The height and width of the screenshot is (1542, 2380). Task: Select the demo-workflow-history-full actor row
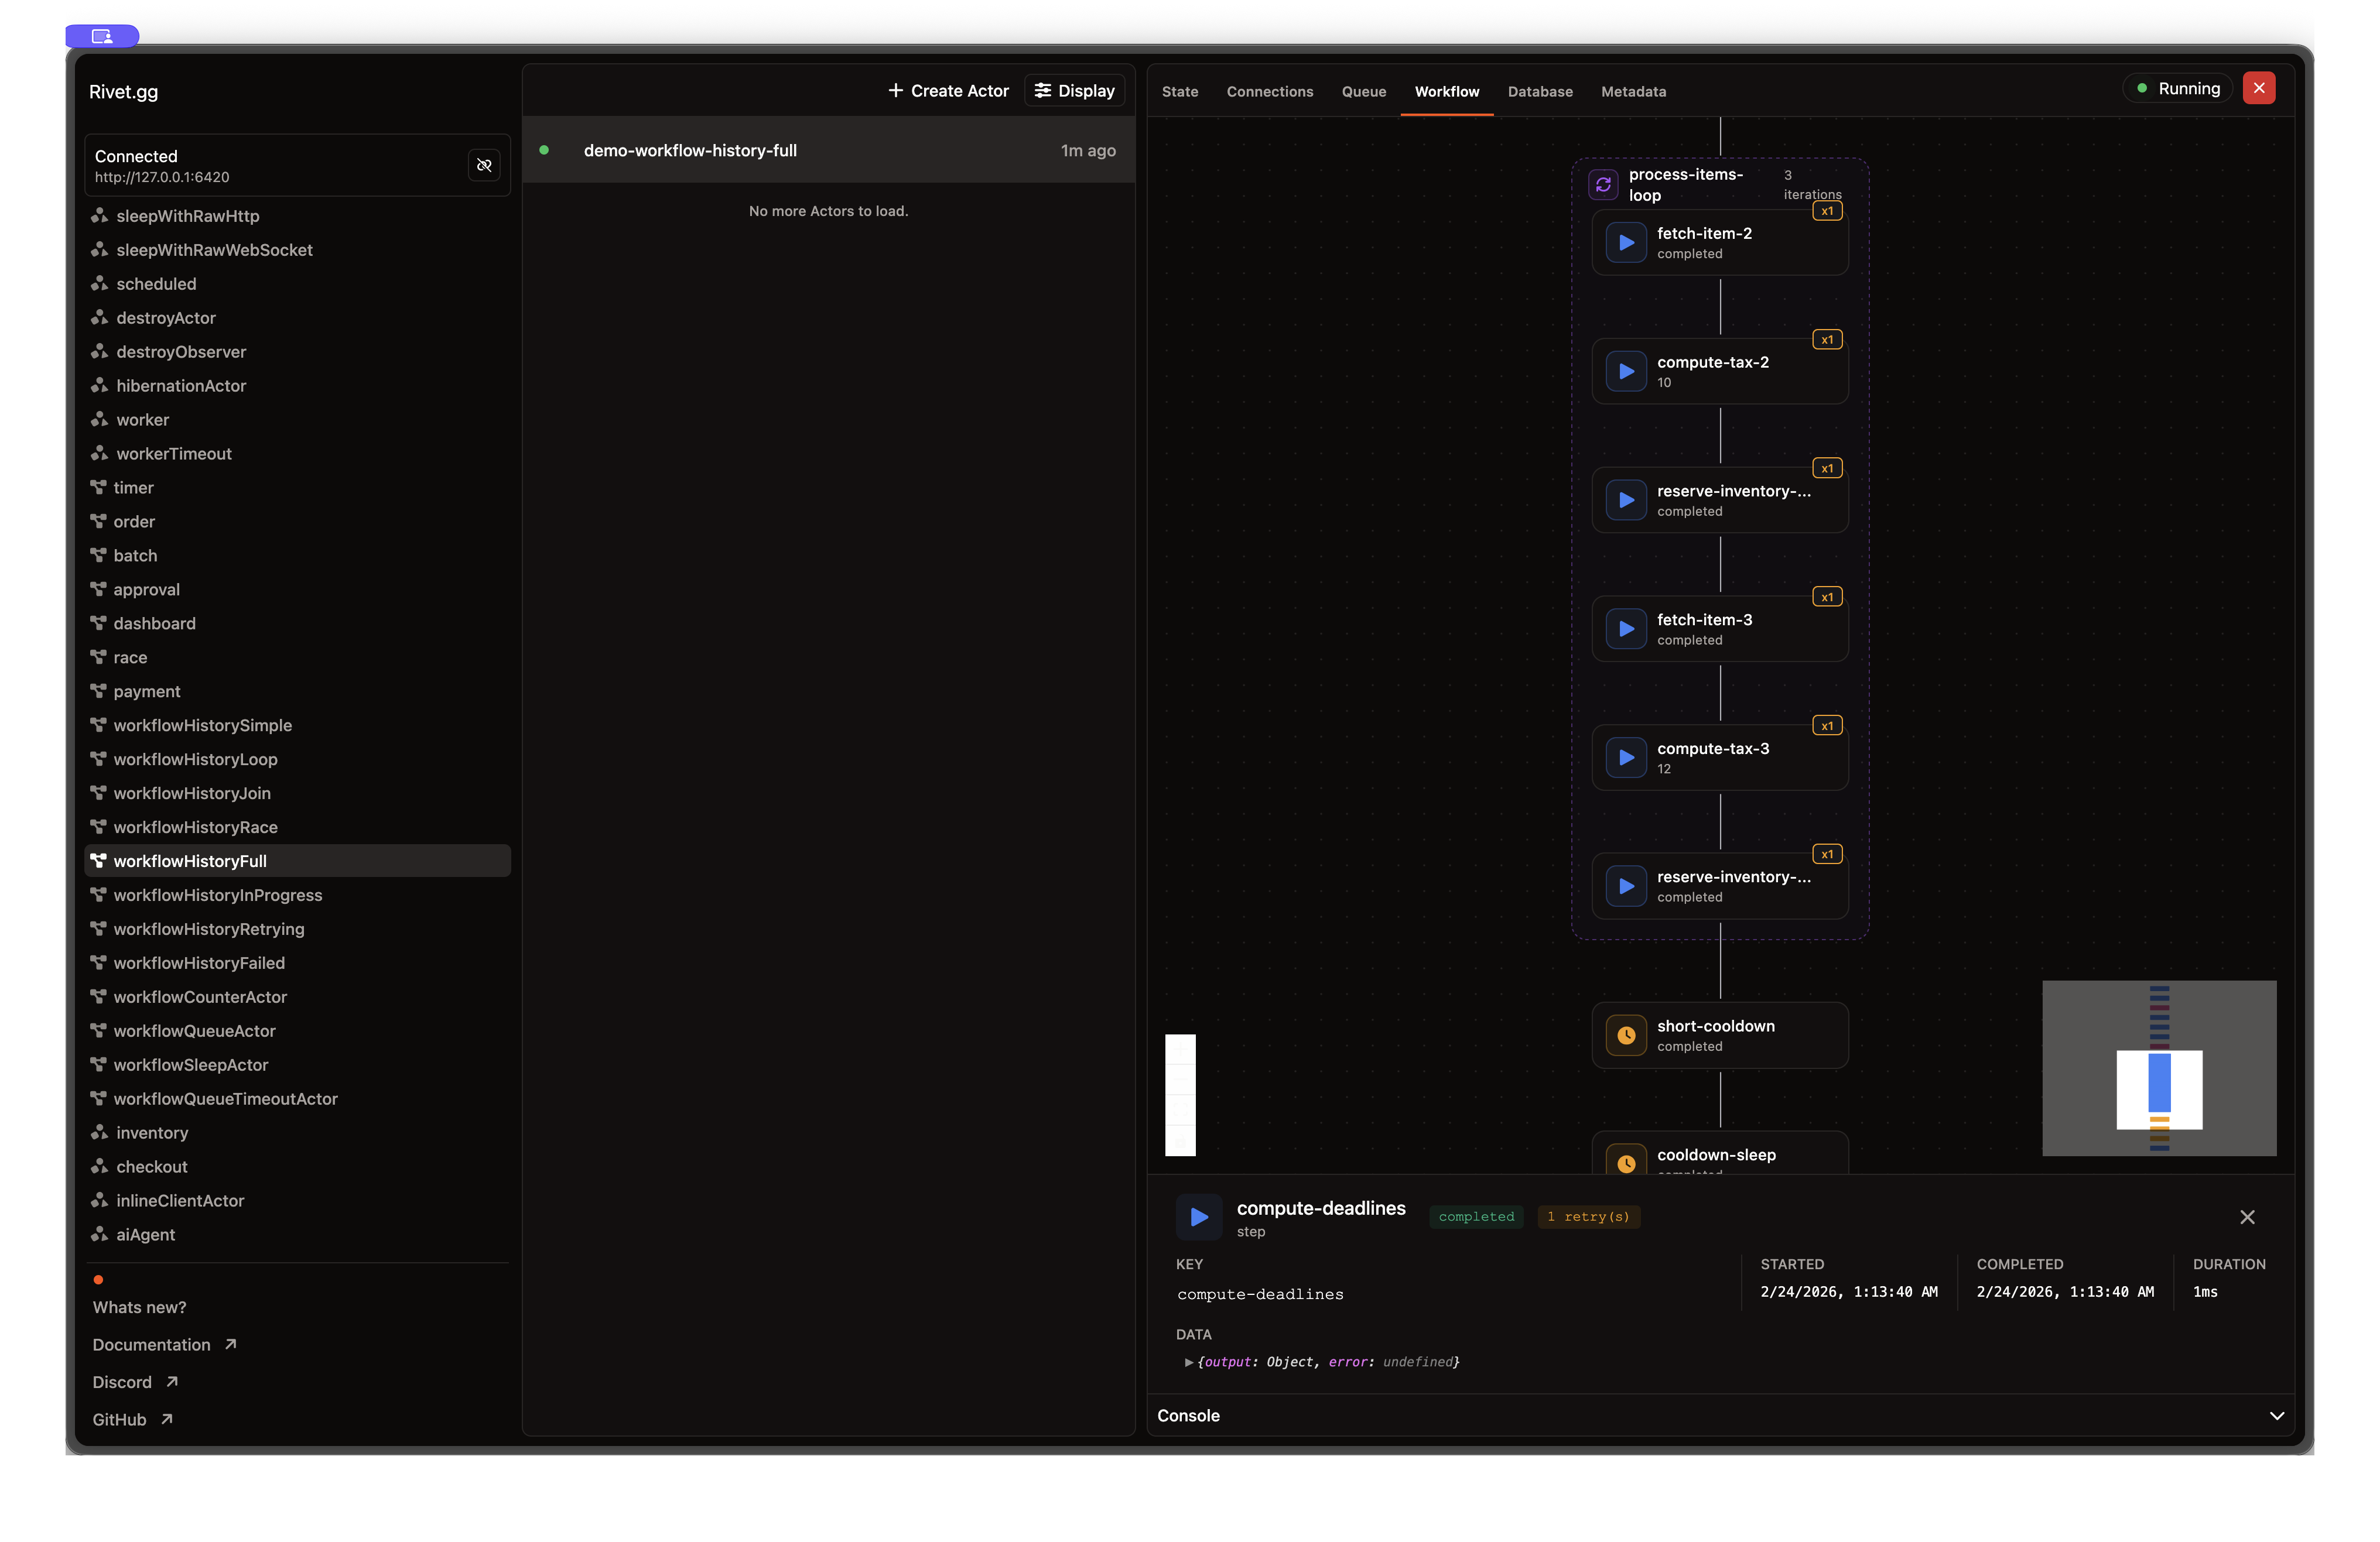[x=829, y=150]
